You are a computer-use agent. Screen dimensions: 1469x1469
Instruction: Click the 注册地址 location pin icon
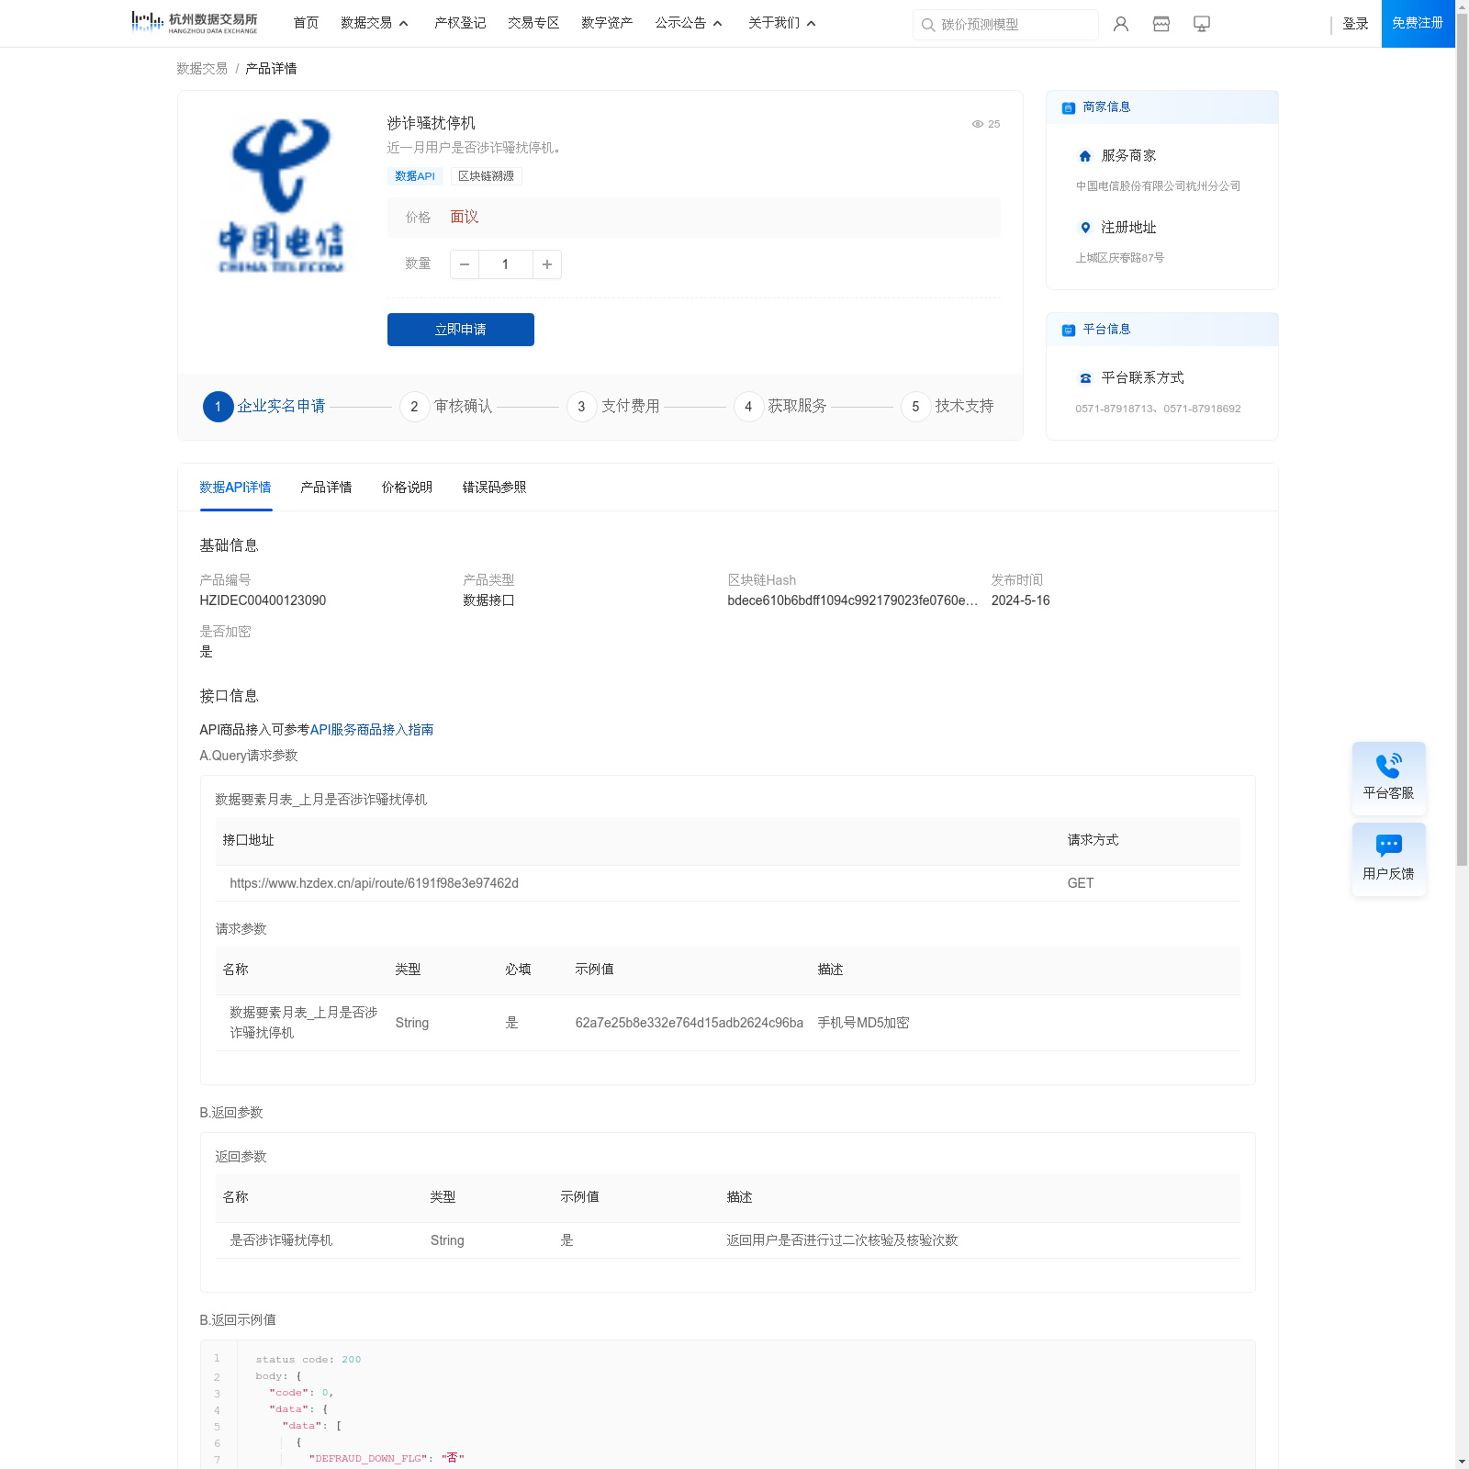(x=1085, y=228)
